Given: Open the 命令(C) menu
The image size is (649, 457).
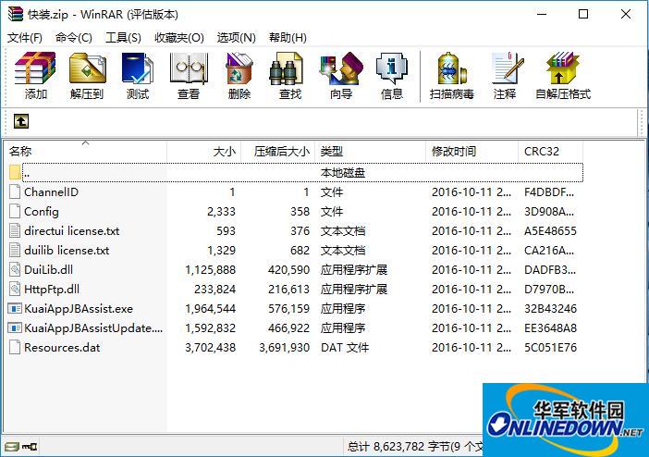Looking at the screenshot, I should (x=74, y=38).
